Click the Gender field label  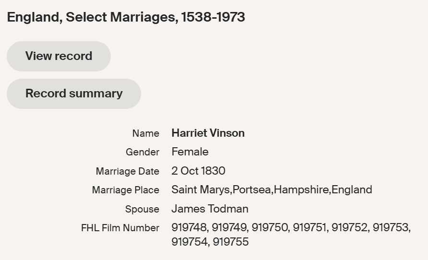pos(143,153)
